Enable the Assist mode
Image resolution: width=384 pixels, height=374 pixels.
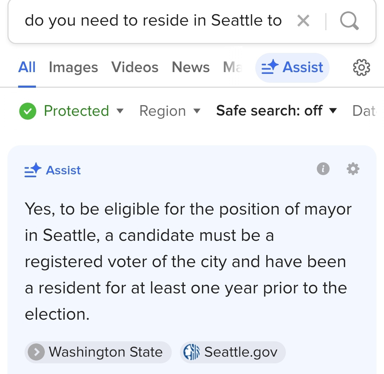pyautogui.click(x=292, y=67)
